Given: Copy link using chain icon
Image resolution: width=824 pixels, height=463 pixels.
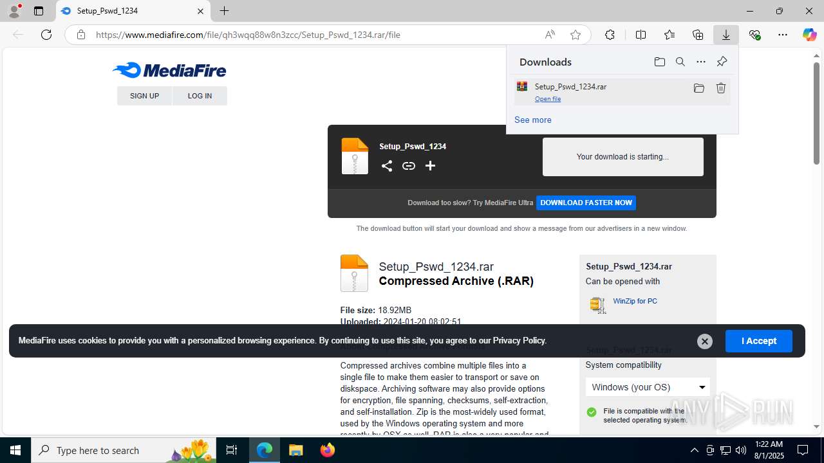Looking at the screenshot, I should 409,166.
